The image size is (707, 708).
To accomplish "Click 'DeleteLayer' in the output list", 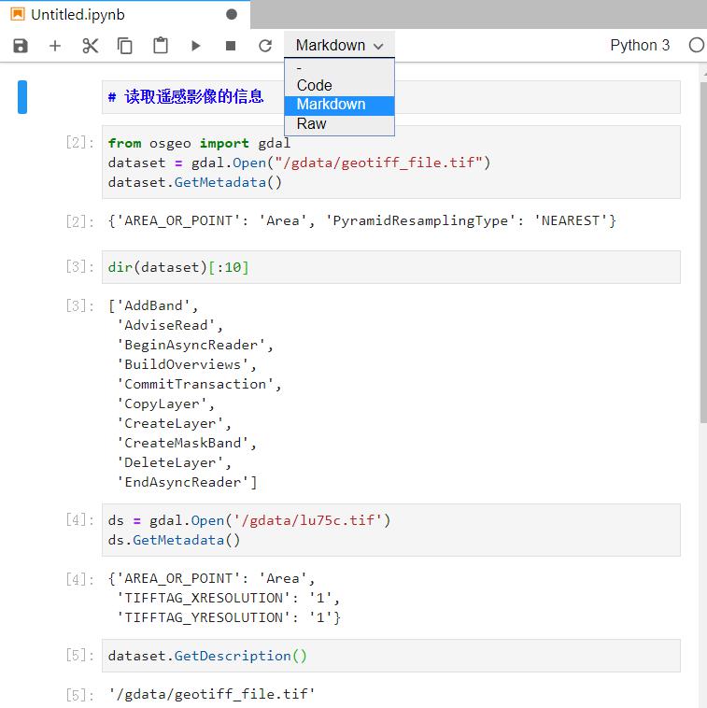I will [170, 463].
